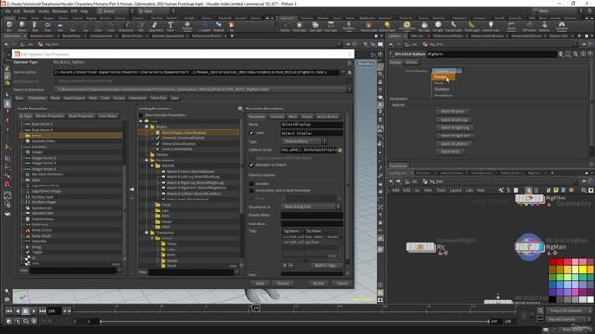Click the gear icon in Existing Parameters

click(240, 109)
